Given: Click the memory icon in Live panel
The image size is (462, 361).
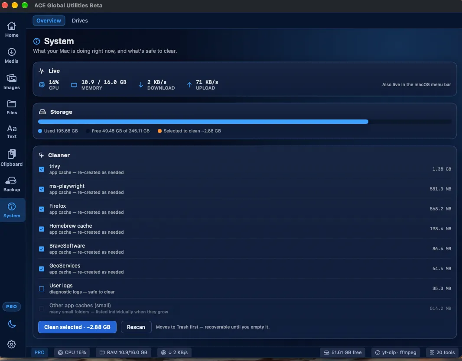Looking at the screenshot, I should [x=74, y=85].
